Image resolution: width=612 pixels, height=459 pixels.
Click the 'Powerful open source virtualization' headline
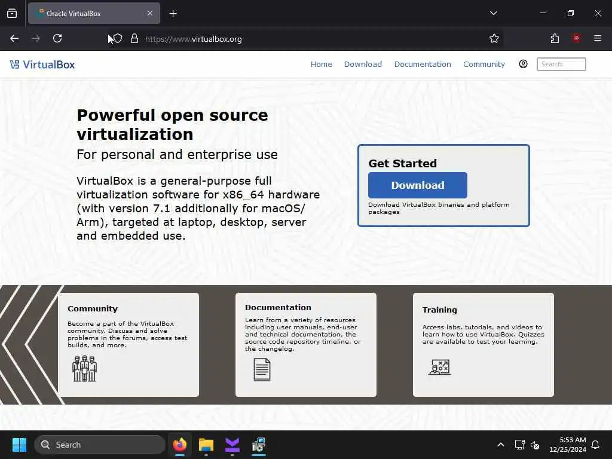pos(172,124)
